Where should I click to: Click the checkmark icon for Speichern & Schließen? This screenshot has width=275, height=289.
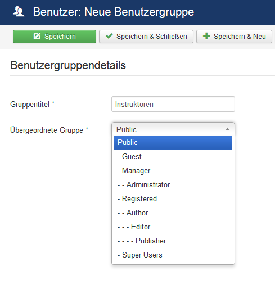coord(109,36)
